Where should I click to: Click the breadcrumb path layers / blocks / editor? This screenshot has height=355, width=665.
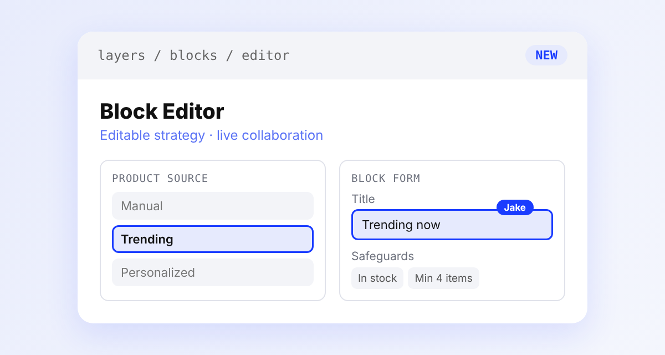[193, 55]
